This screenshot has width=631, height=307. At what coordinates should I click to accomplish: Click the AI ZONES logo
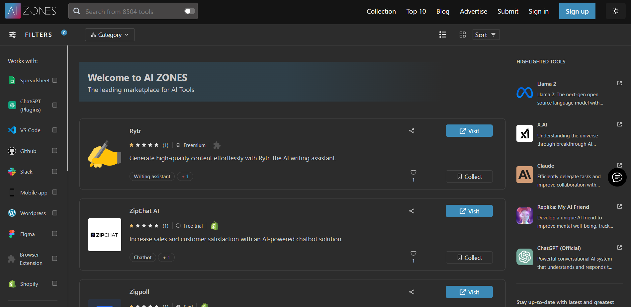[31, 11]
